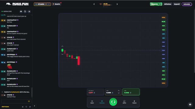Click the green circular buy button

pos(113,102)
